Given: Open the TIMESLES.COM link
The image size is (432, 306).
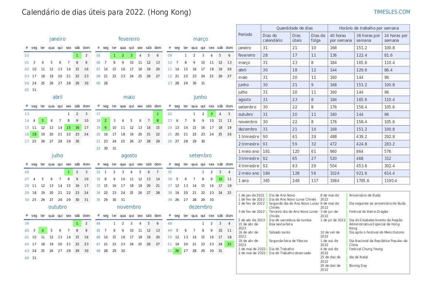Looking at the screenshot, I should pyautogui.click(x=392, y=12).
